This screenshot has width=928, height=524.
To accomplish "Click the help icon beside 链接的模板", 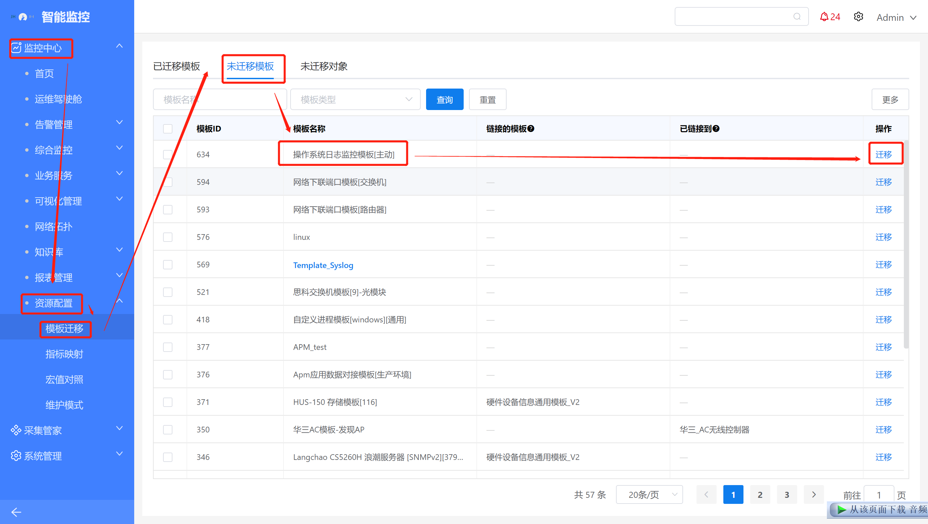I will pyautogui.click(x=531, y=128).
